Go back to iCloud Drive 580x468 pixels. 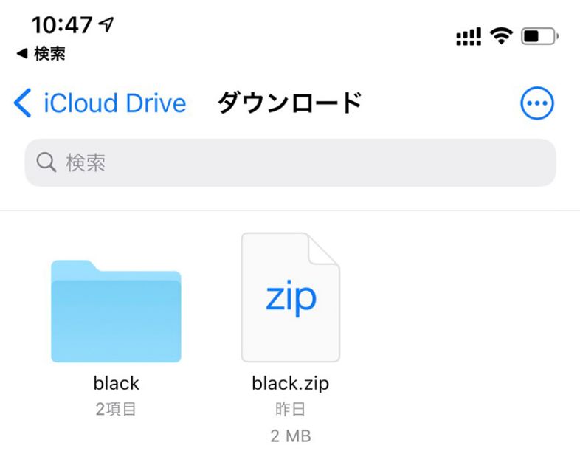click(x=114, y=104)
